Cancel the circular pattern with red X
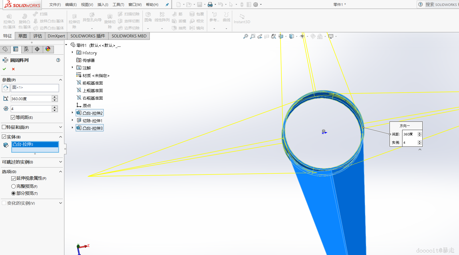The width and height of the screenshot is (459, 255). (x=13, y=69)
